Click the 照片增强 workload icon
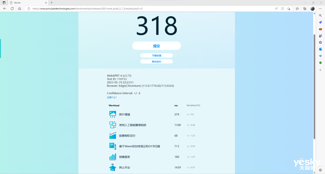This screenshot has width=325, height=174. [112, 114]
